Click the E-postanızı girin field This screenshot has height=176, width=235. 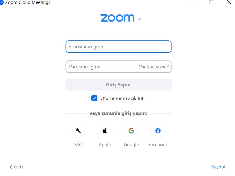(118, 47)
